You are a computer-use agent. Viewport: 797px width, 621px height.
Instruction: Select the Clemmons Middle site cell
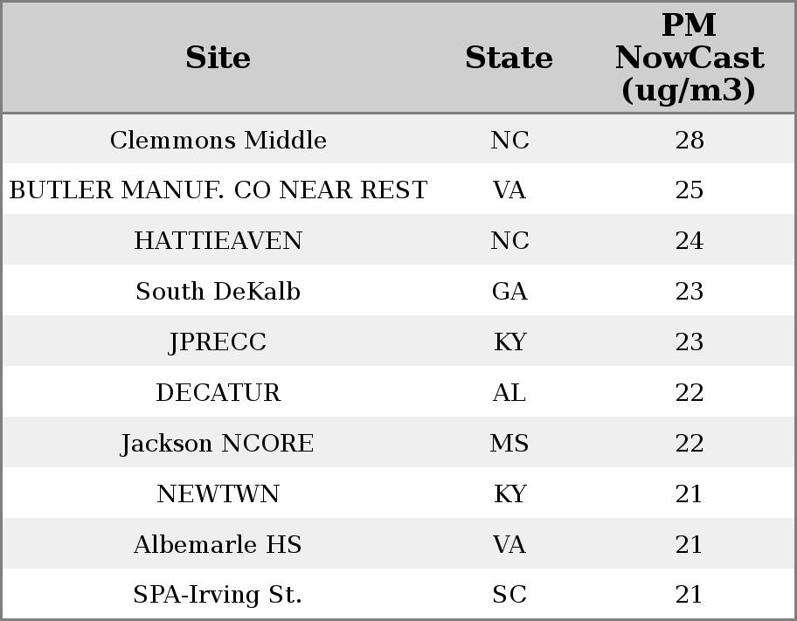(218, 141)
